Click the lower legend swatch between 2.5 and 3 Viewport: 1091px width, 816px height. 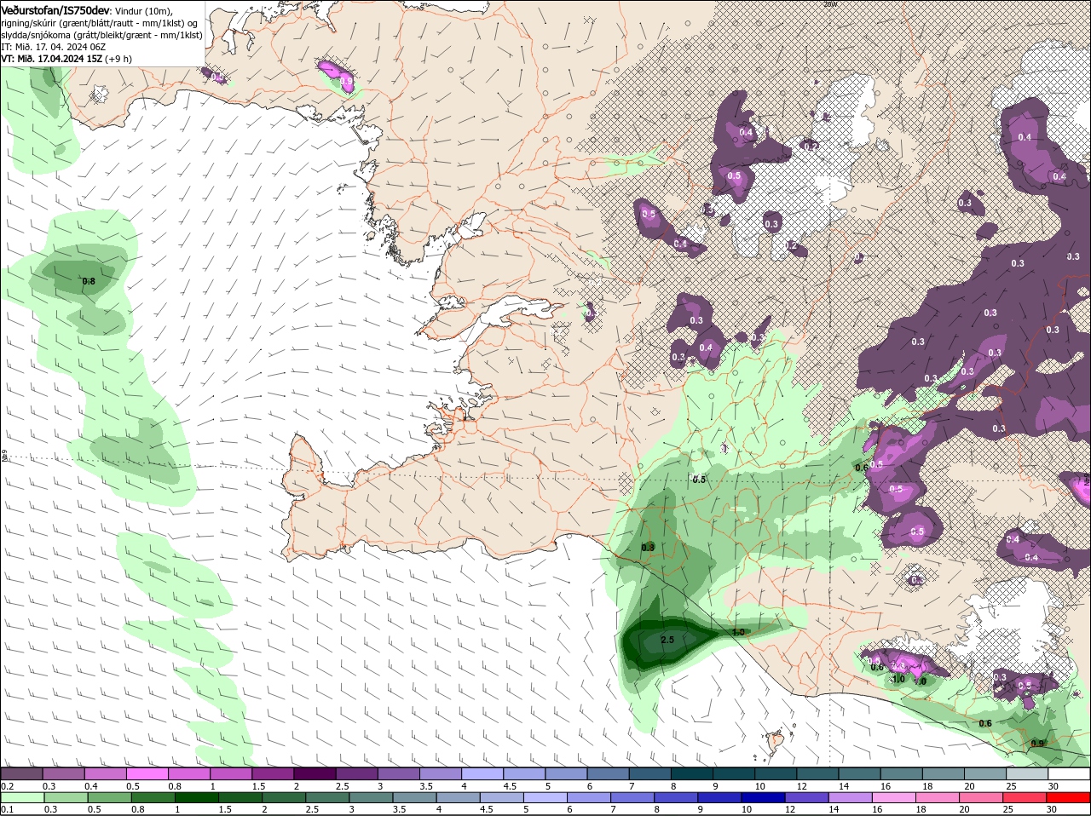[329, 797]
